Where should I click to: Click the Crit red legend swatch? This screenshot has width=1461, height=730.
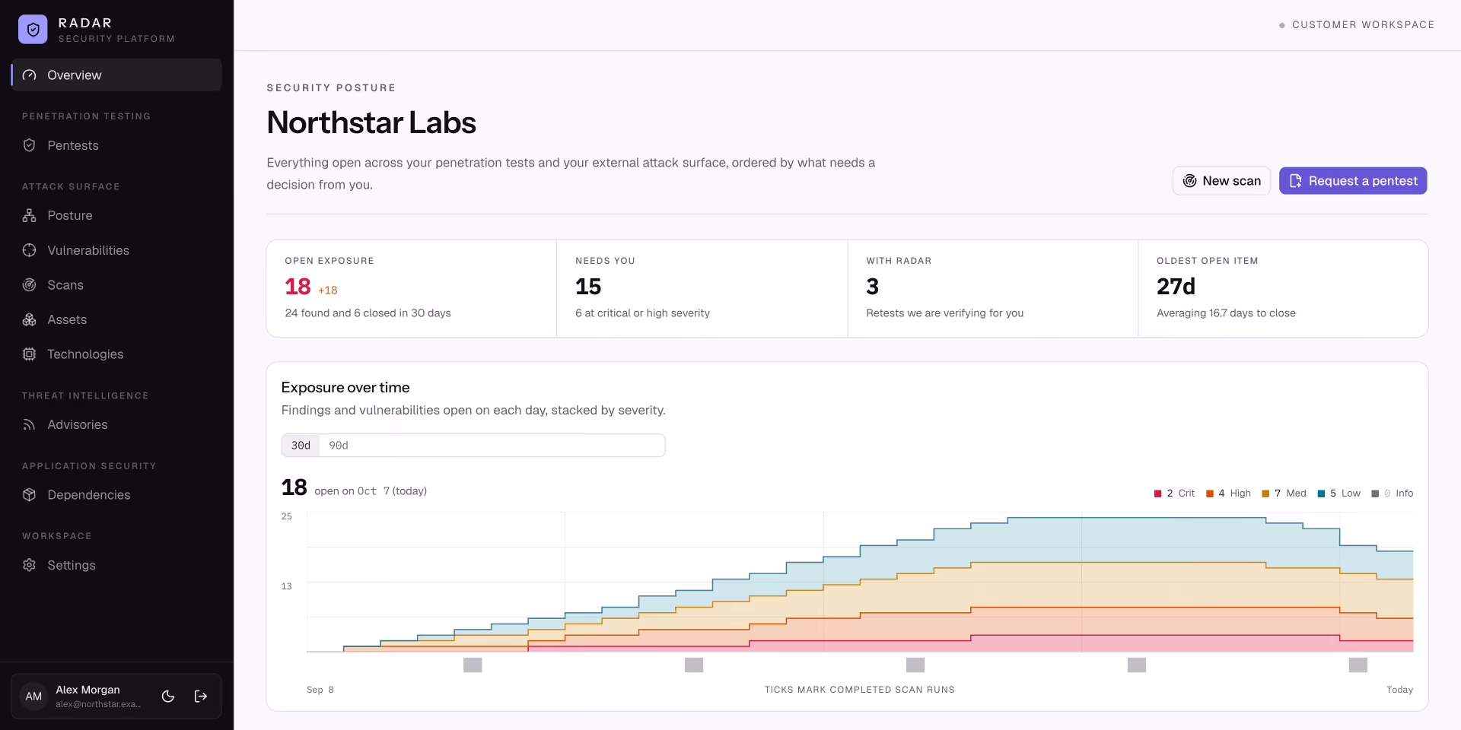pos(1158,494)
